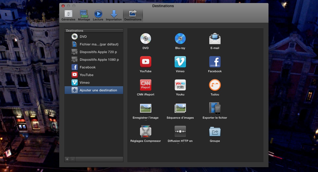Choose the Diffusion HTTP icon
The width and height of the screenshot is (318, 172).
click(x=180, y=131)
